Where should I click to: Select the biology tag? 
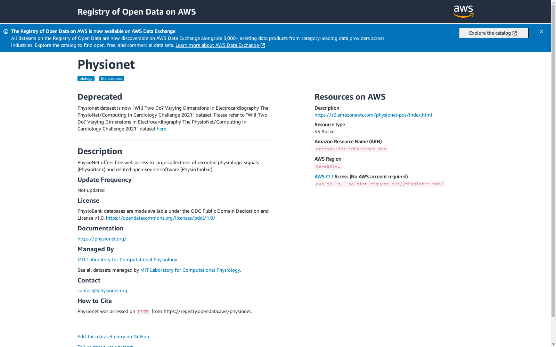(x=86, y=79)
